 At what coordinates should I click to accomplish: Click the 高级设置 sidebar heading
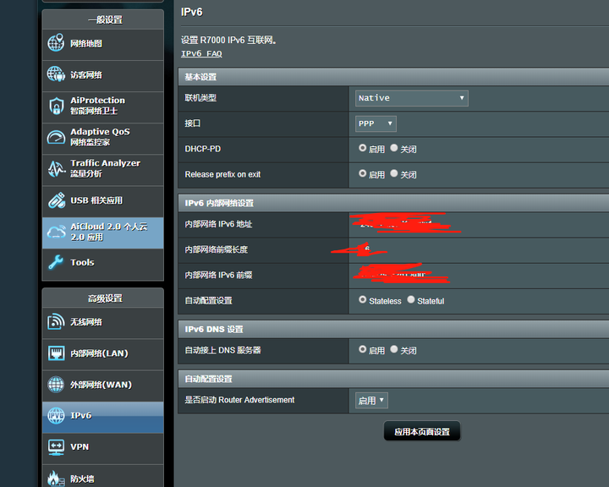tap(105, 298)
